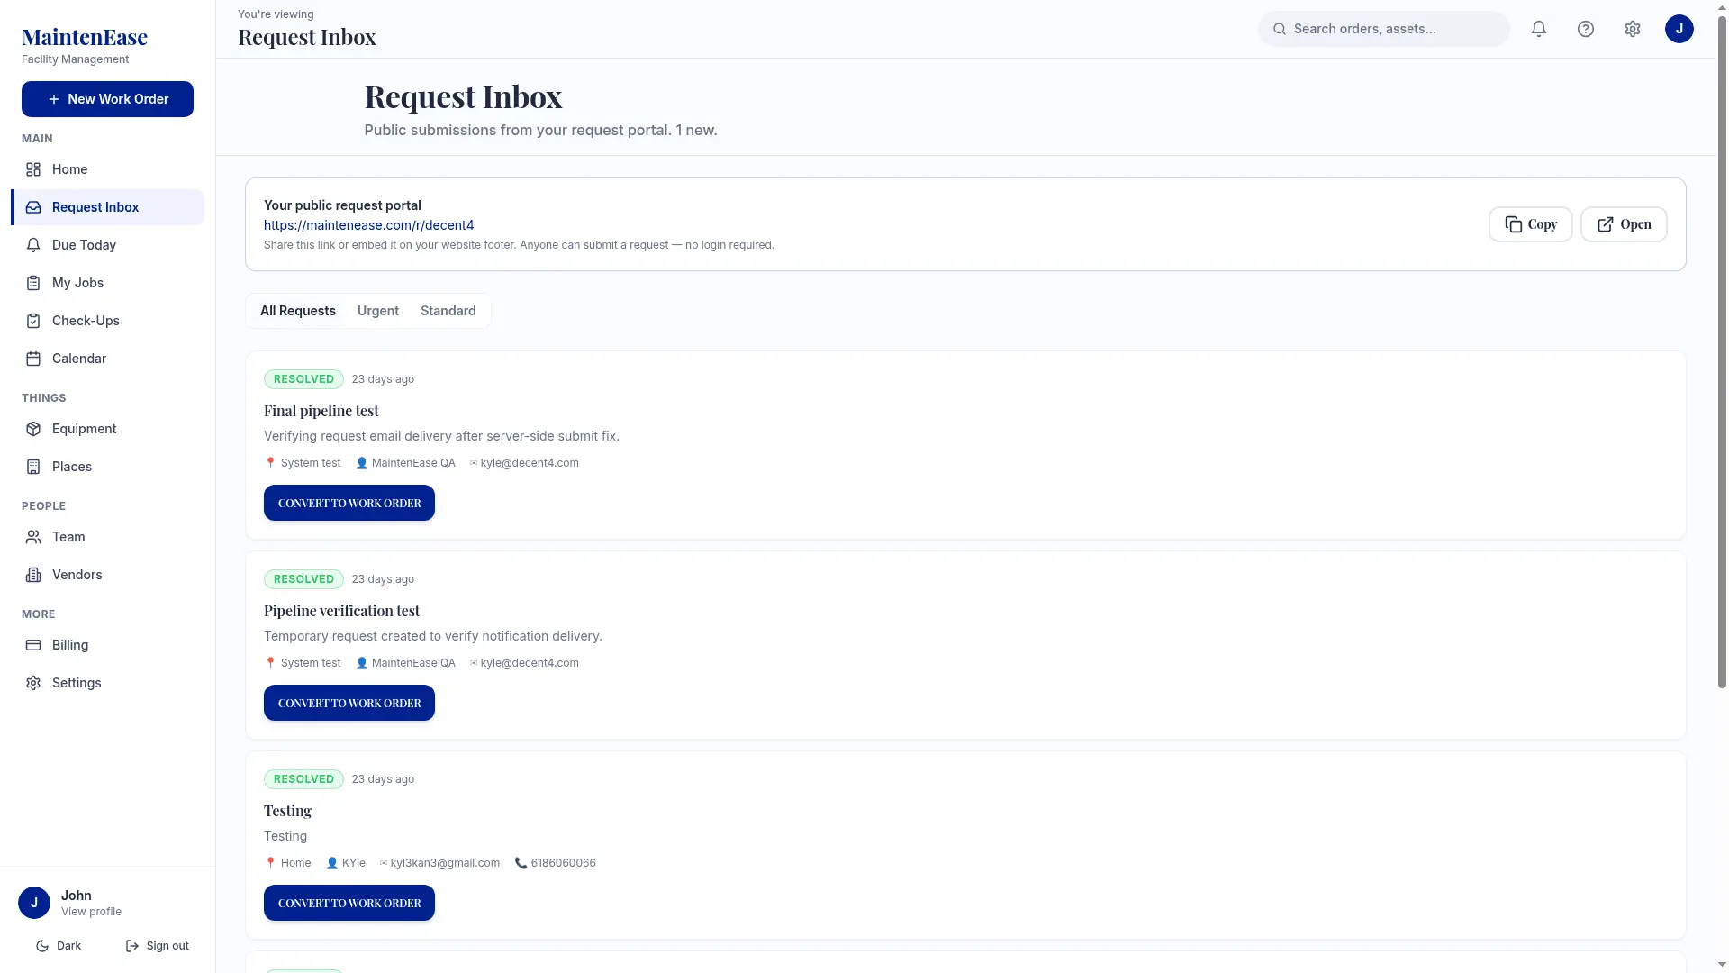Click the My Jobs clipboard icon
This screenshot has width=1729, height=973.
coord(33,283)
